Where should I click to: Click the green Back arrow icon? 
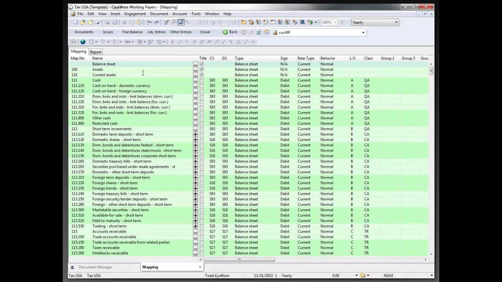click(226, 32)
